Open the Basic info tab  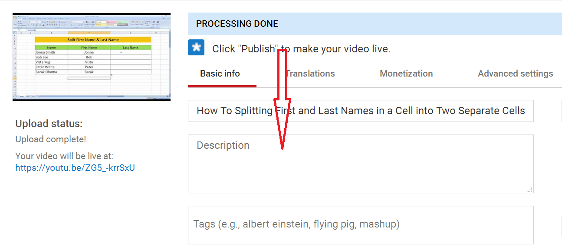pos(220,74)
